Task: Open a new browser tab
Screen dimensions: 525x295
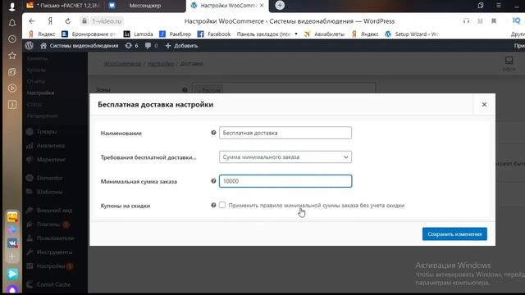Action: [x=280, y=6]
